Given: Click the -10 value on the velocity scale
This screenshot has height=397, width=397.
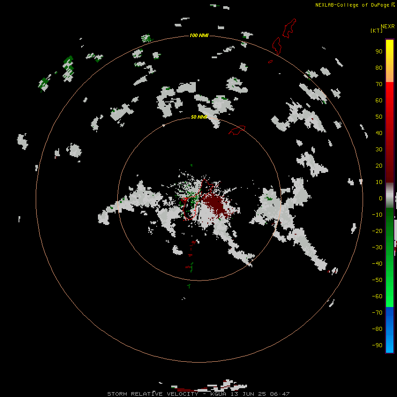Looking at the screenshot, I should point(377,215).
